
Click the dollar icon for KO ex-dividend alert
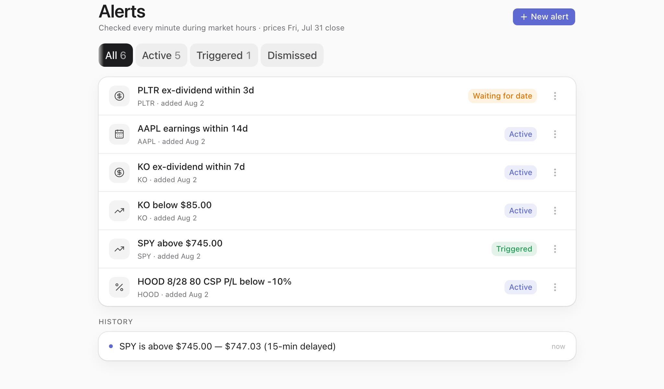[x=119, y=172]
